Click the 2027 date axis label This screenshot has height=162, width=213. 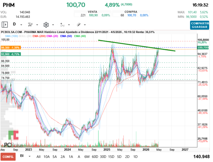(185, 149)
